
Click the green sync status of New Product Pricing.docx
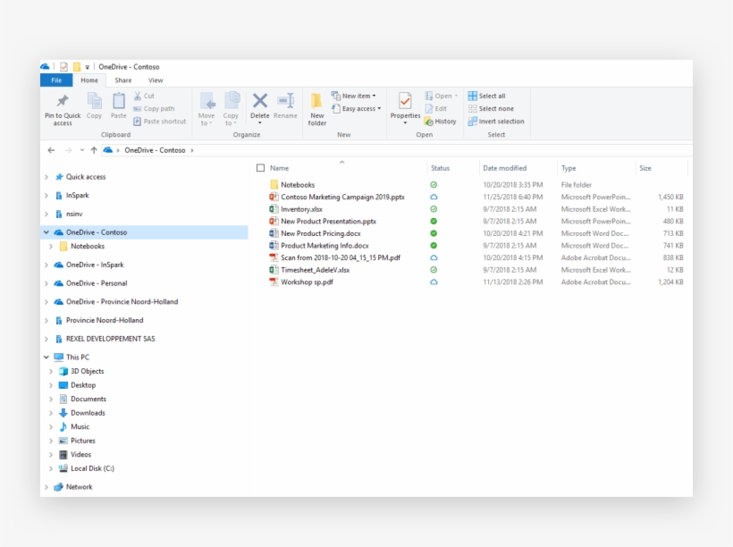click(434, 233)
